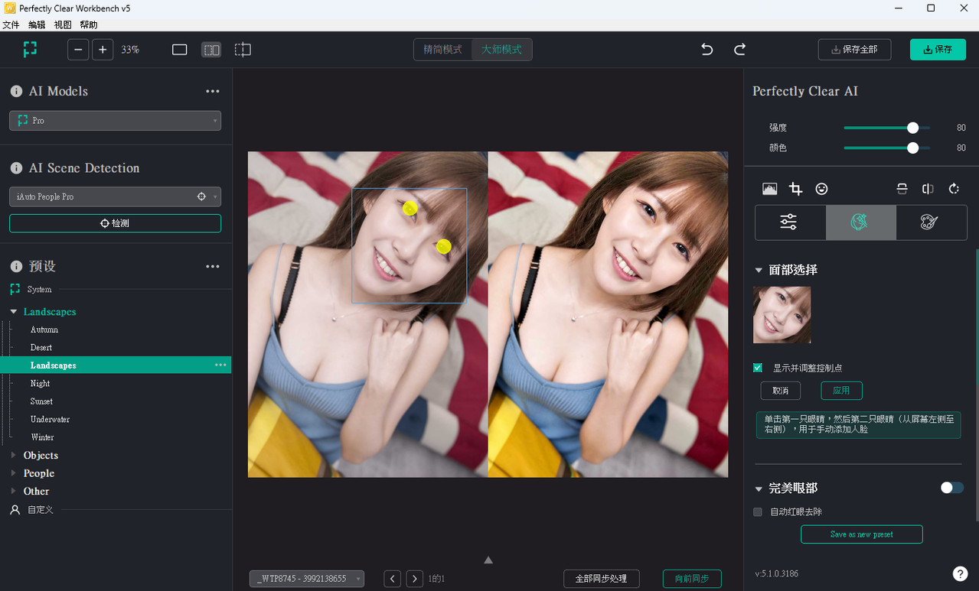Viewport: 979px width, 591px height.
Task: Rotate image using rotate icon
Action: (954, 189)
